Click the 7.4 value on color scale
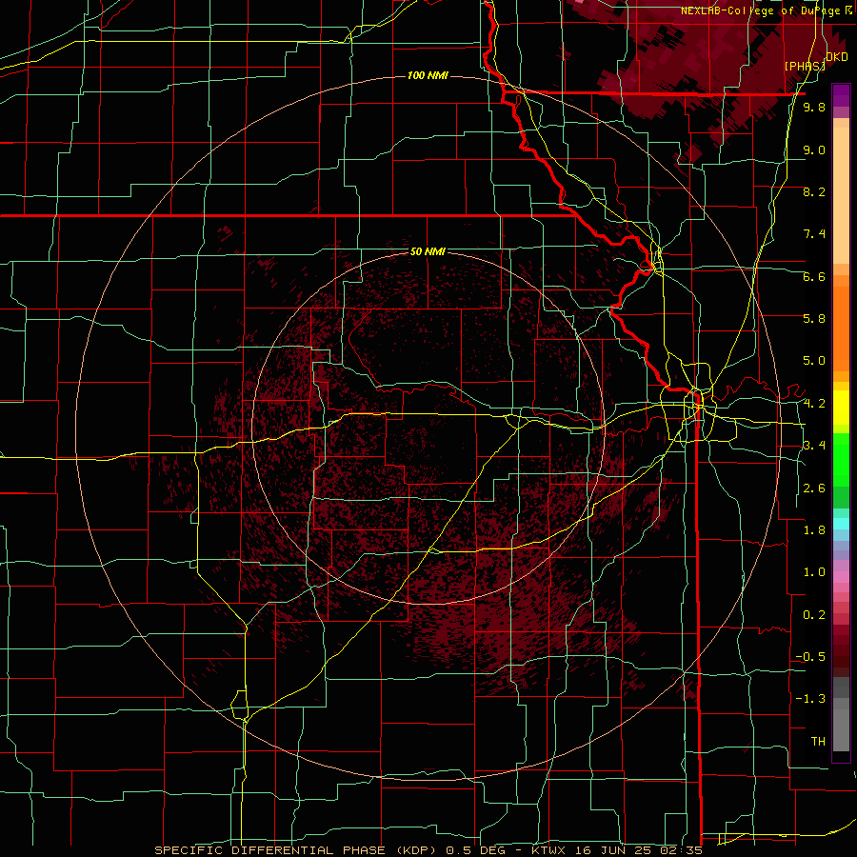This screenshot has width=857, height=857. click(814, 234)
